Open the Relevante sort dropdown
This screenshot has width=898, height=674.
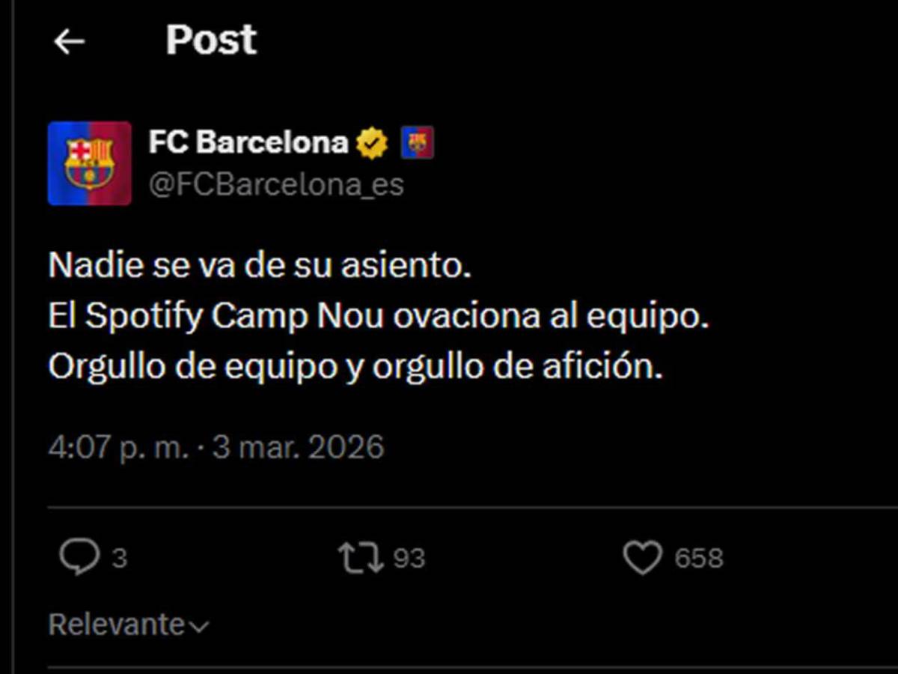[117, 624]
